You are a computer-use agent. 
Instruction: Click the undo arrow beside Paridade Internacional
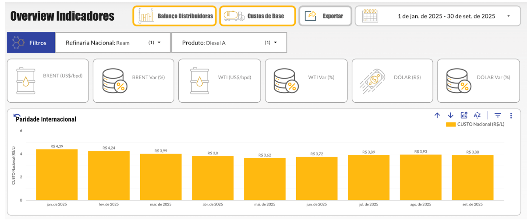17,116
